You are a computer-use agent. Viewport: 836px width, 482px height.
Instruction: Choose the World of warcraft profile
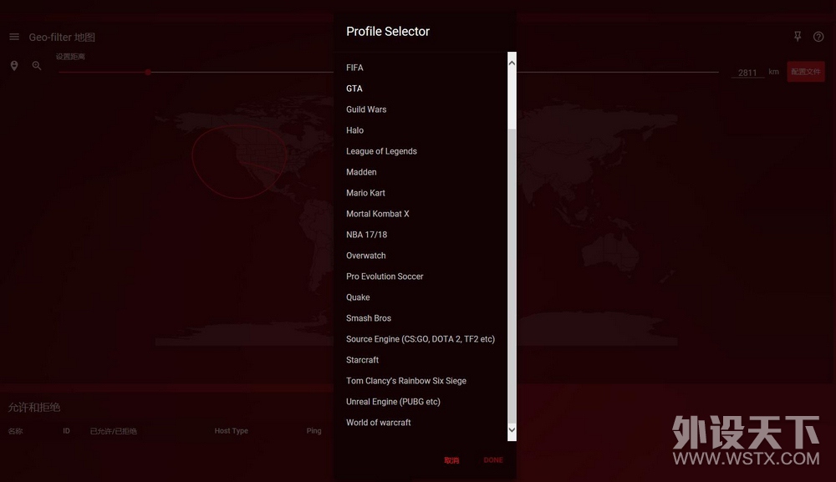click(378, 423)
